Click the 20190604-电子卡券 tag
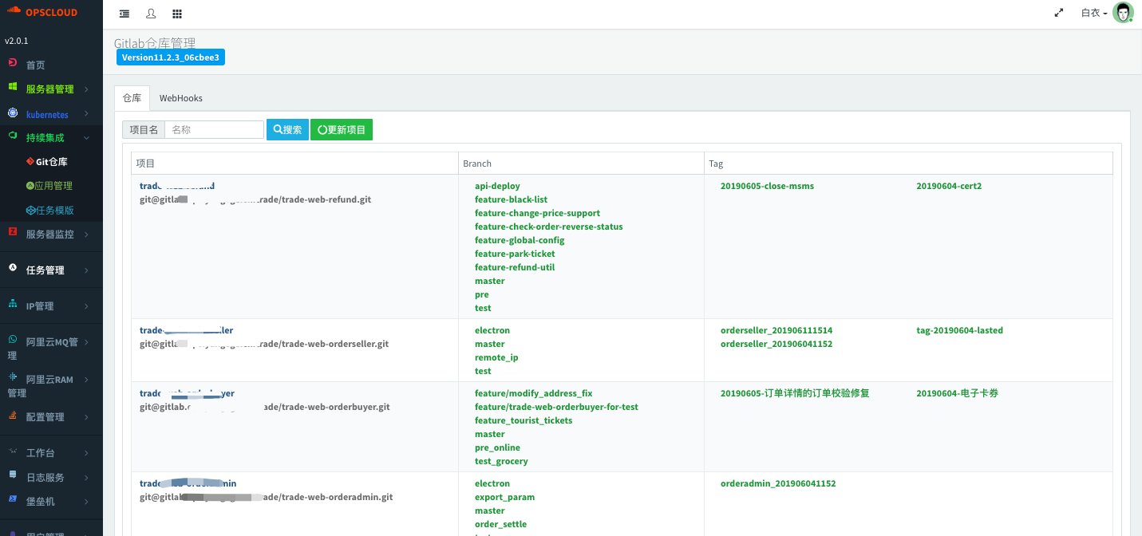Screen dimensions: 1142x536 958,393
